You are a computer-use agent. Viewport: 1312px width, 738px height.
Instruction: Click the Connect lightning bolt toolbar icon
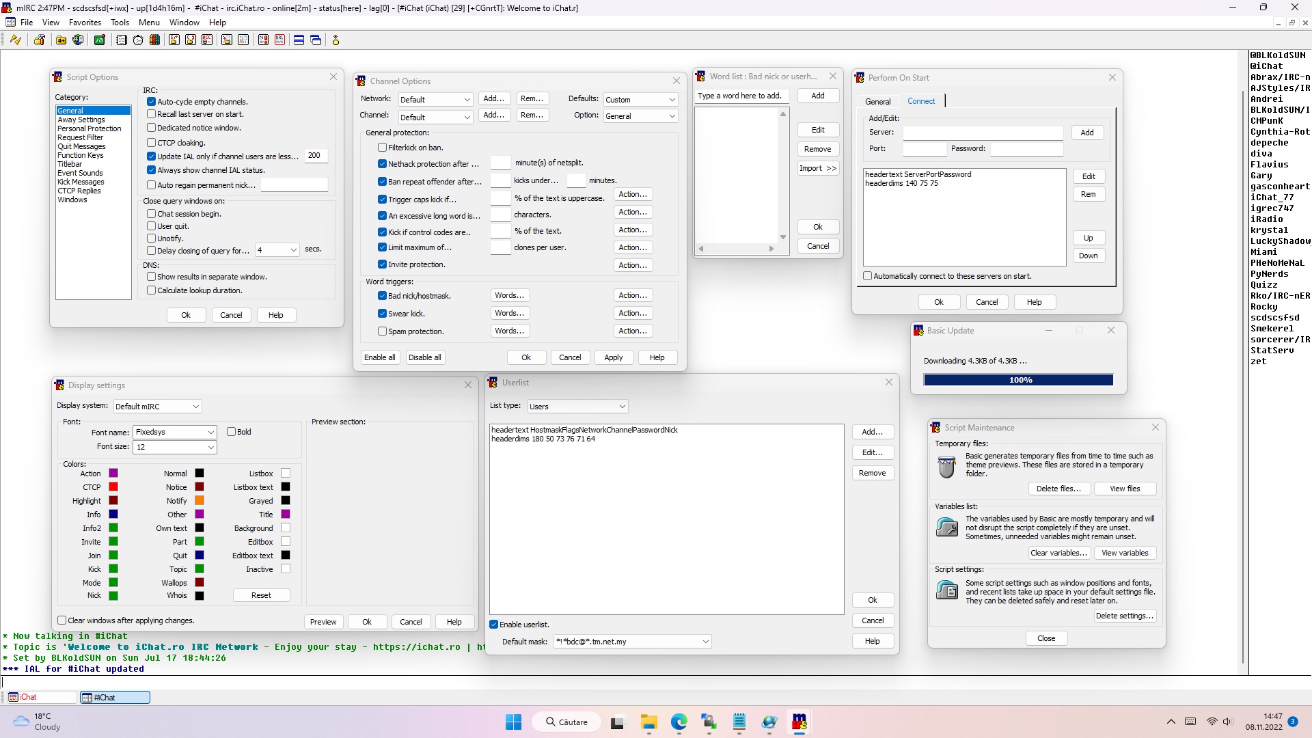(x=16, y=40)
